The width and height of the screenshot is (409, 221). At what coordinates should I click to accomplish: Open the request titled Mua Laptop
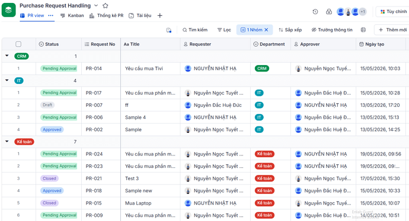click(x=138, y=203)
